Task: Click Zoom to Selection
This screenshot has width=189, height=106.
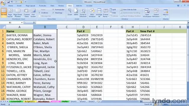Action: pyautogui.click(x=83, y=13)
